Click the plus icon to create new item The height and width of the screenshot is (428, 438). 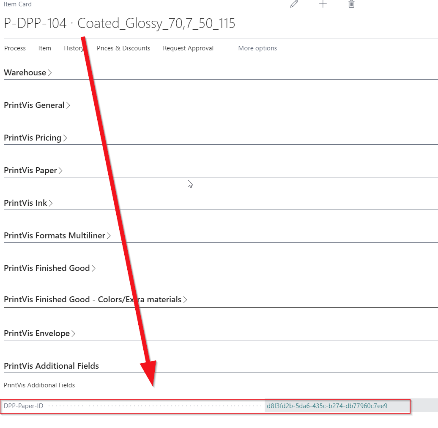[323, 4]
